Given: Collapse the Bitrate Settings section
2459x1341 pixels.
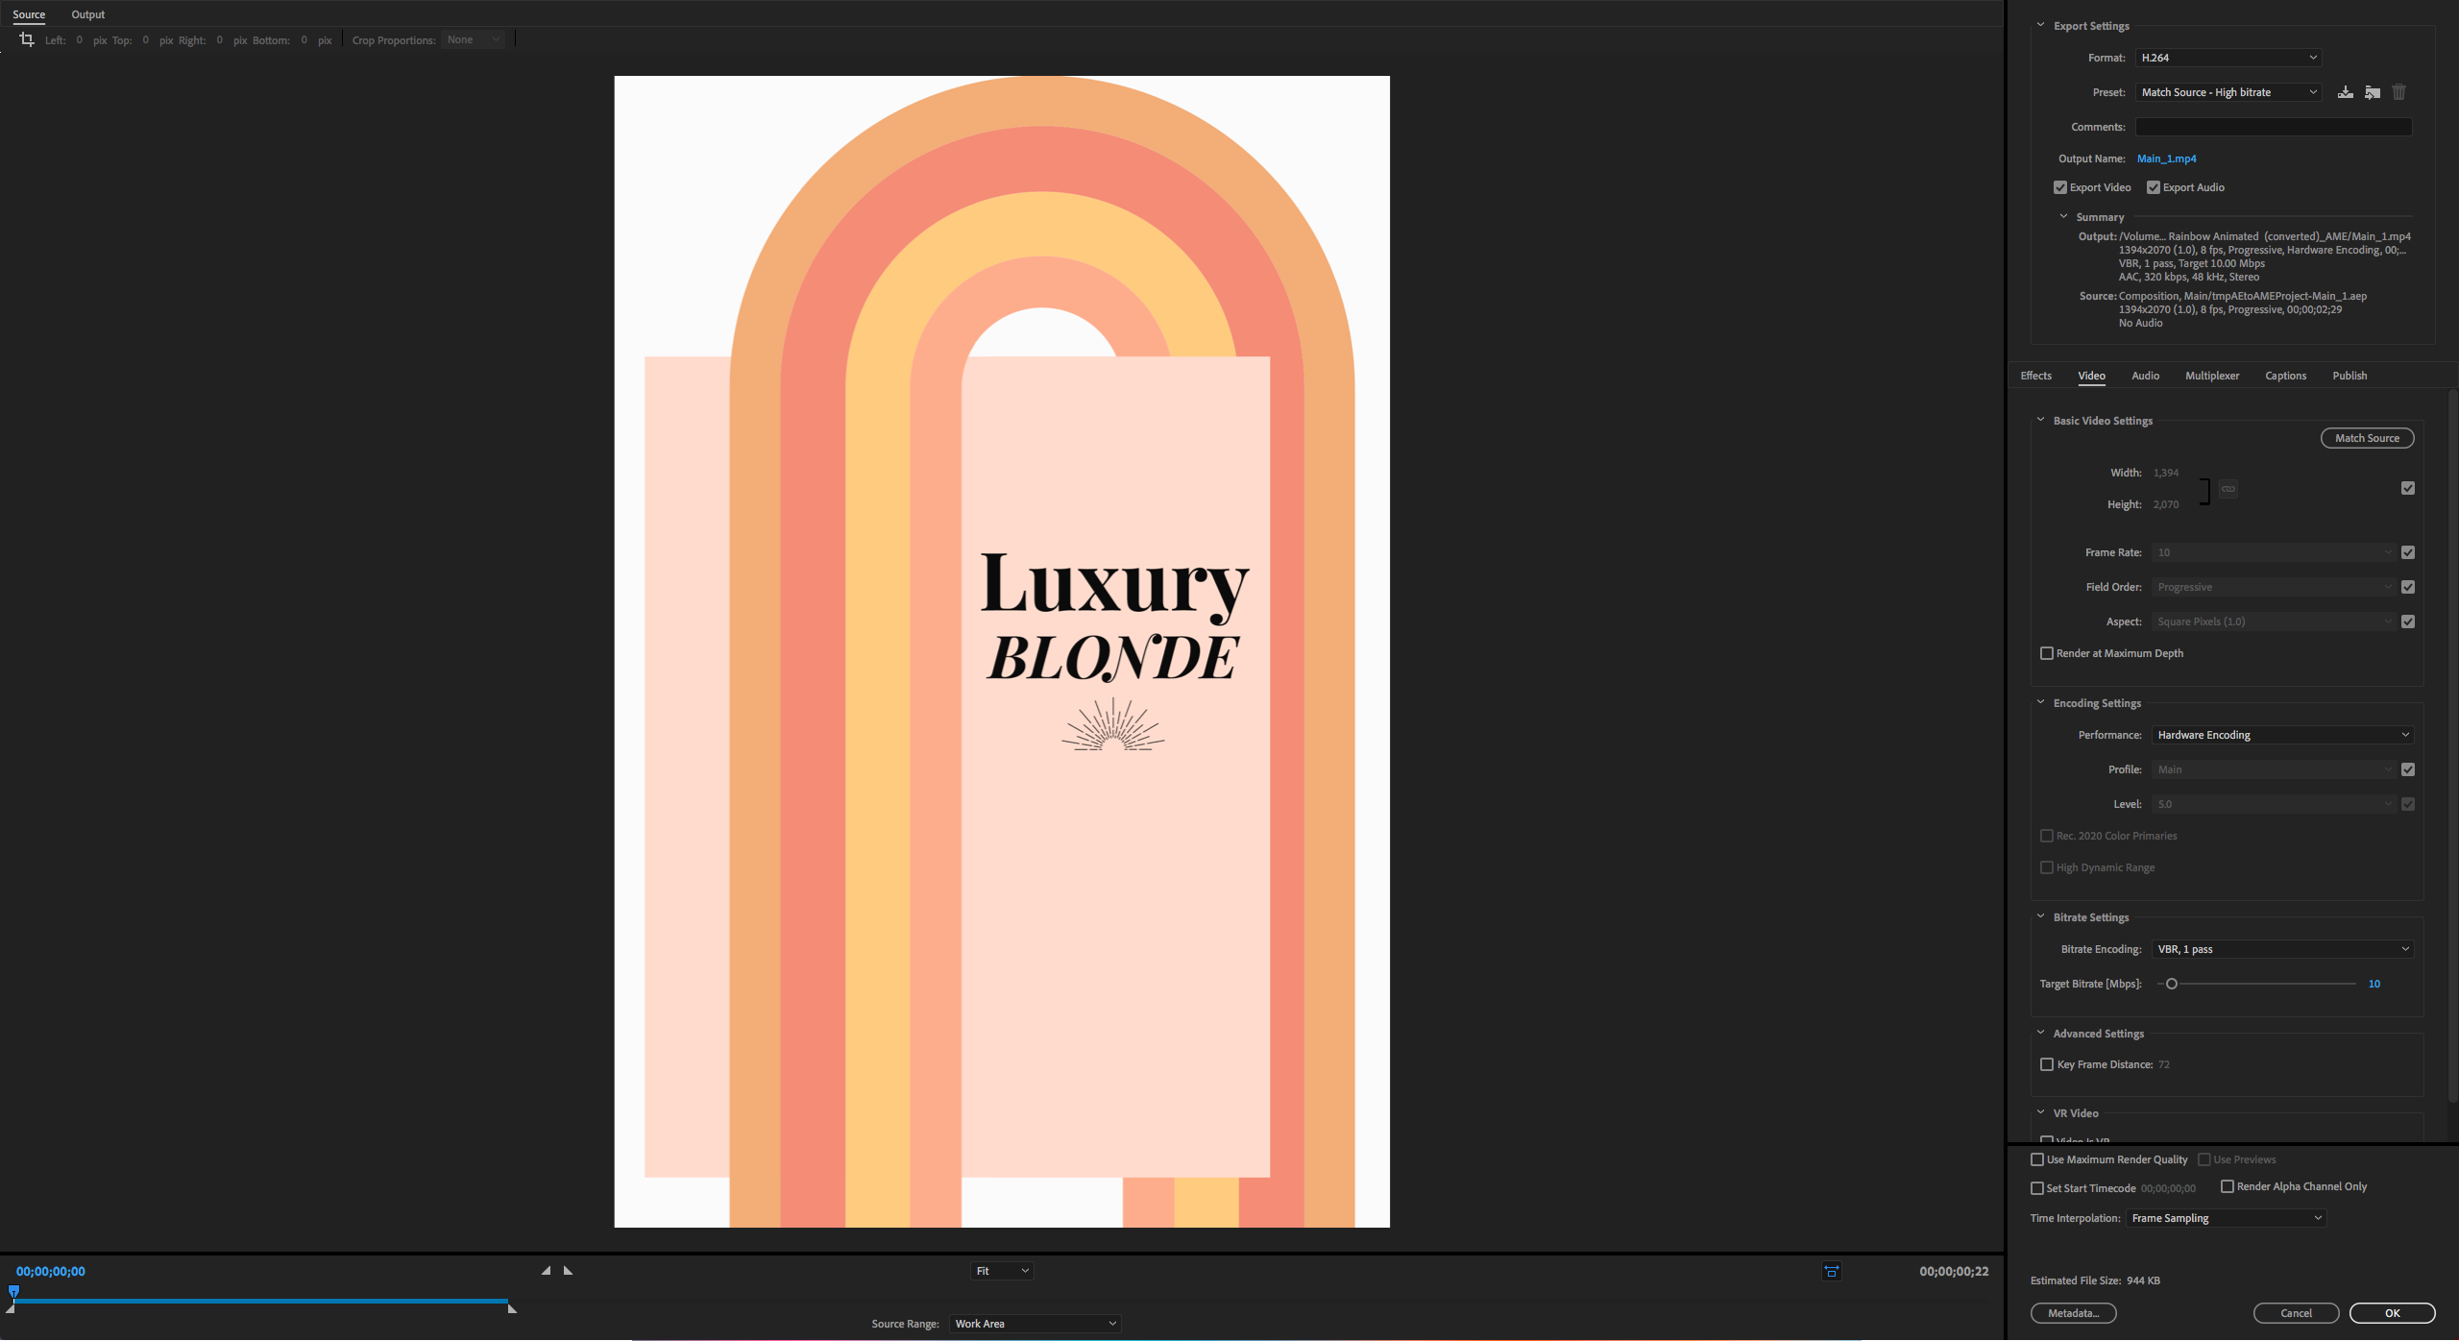Looking at the screenshot, I should coord(2041,916).
